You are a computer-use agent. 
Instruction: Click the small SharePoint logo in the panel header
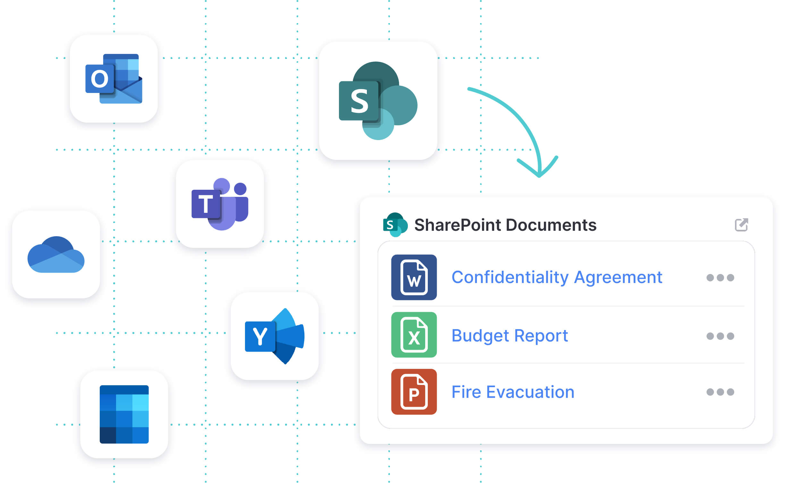[x=395, y=225]
